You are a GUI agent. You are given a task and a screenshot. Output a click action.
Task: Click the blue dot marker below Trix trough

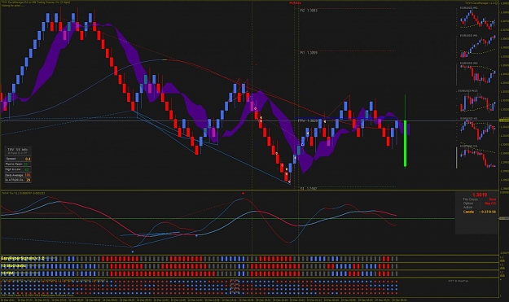pyautogui.click(x=133, y=252)
